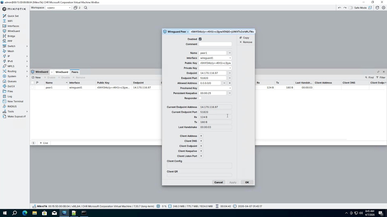The image size is (387, 217).
Task: Expand the Routing submenu
Action: [x=15, y=71]
